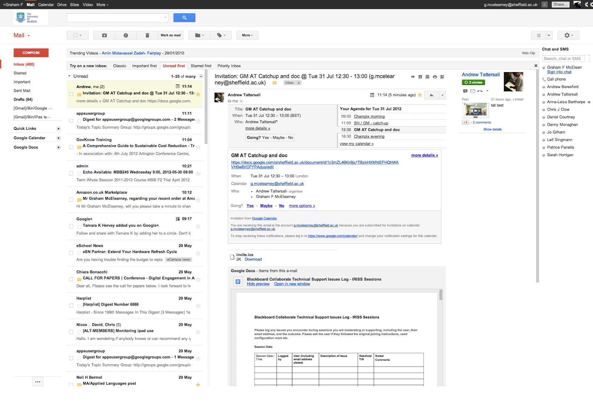The width and height of the screenshot is (593, 402).
Task: Expand the Quick Links section
Action: pyautogui.click(x=59, y=129)
